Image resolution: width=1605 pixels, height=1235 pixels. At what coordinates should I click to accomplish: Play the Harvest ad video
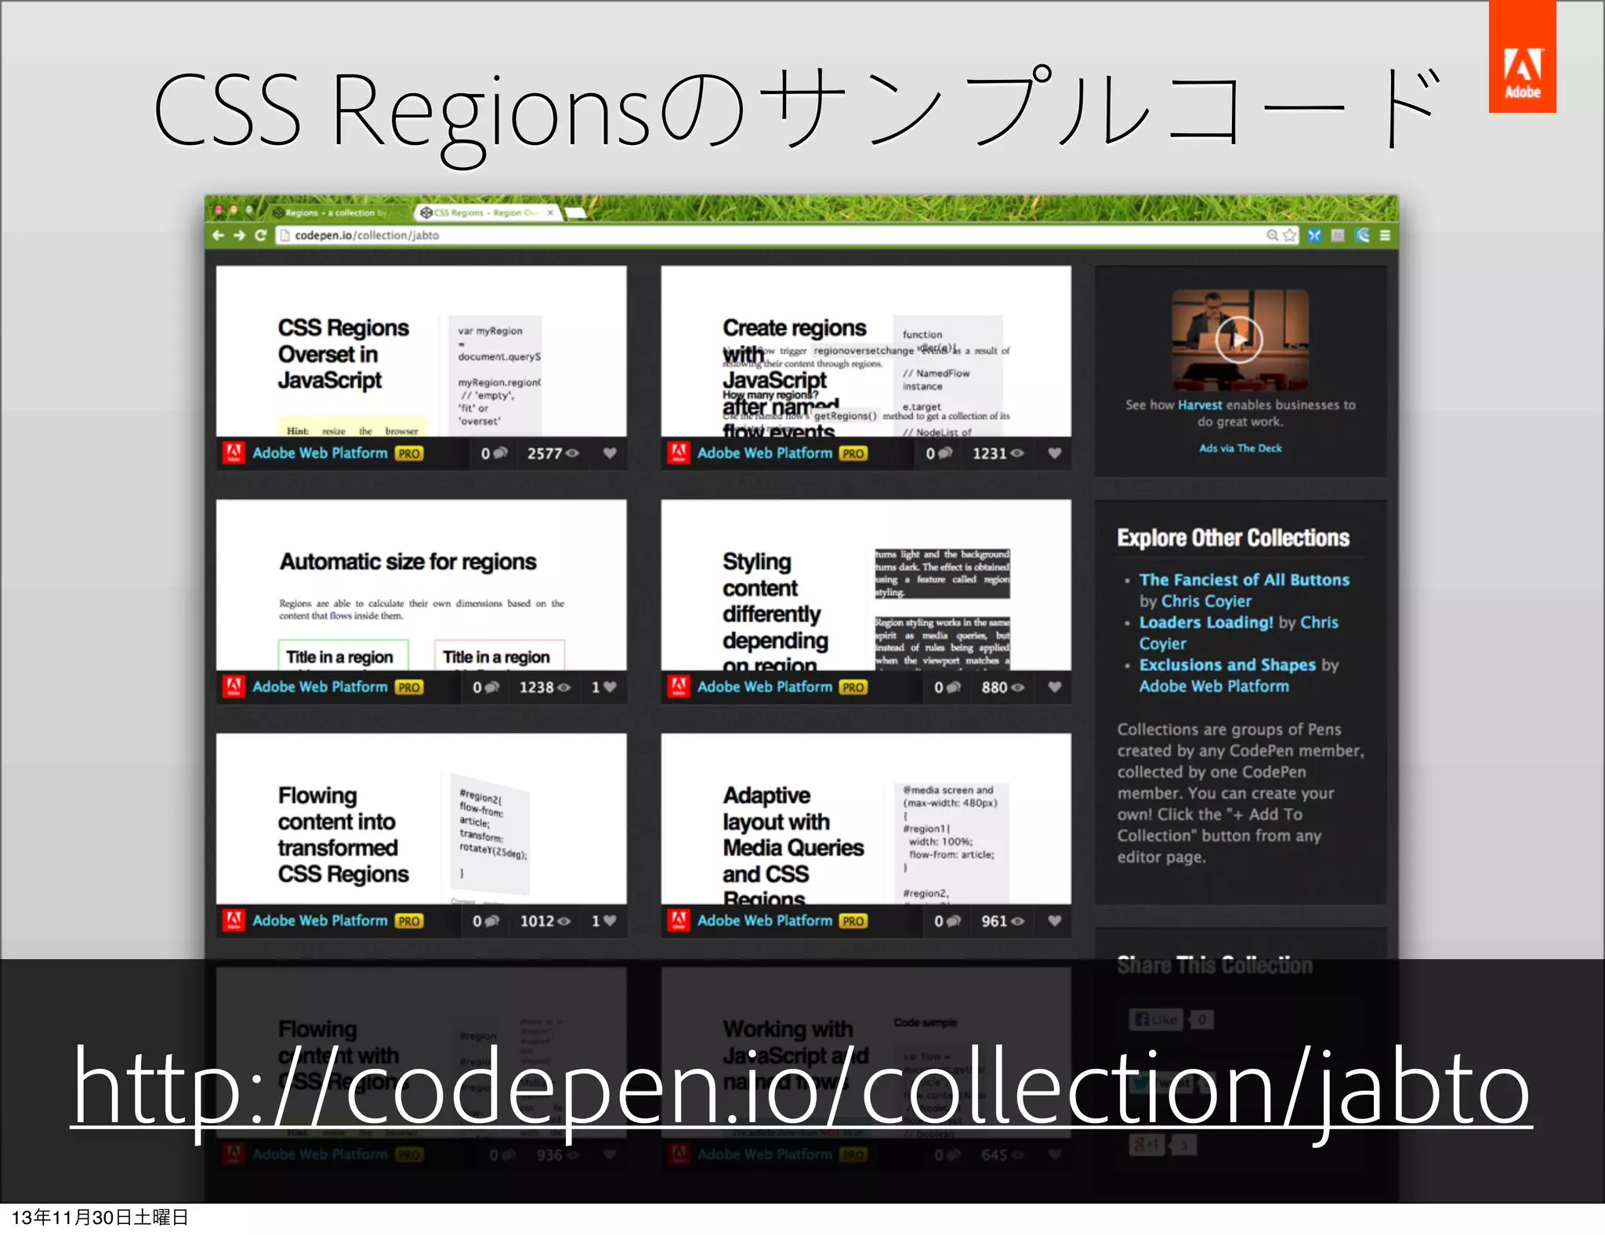1239,339
